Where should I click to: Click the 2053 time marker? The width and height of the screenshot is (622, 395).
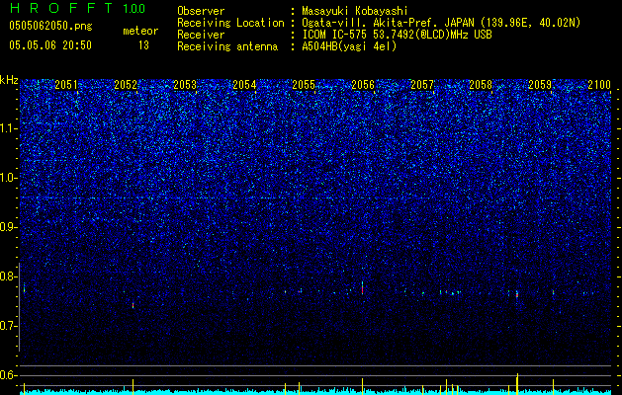coord(185,85)
